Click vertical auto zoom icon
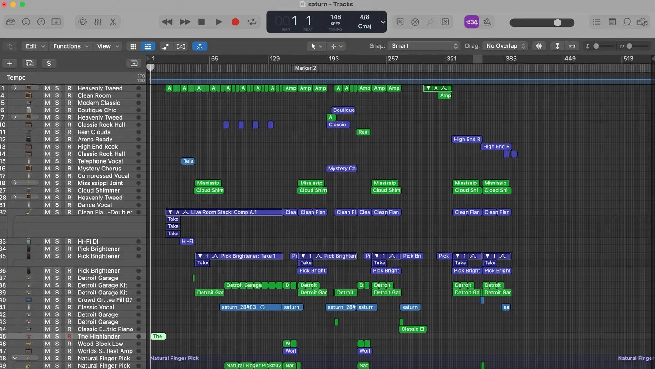655x369 pixels. tap(557, 46)
